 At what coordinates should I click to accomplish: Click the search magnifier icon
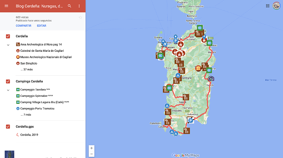pyautogui.click(x=69, y=6)
